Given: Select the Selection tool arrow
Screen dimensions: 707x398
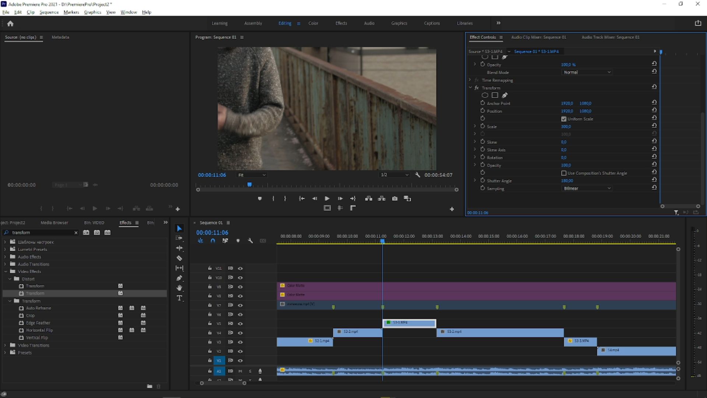Looking at the screenshot, I should coord(179,228).
